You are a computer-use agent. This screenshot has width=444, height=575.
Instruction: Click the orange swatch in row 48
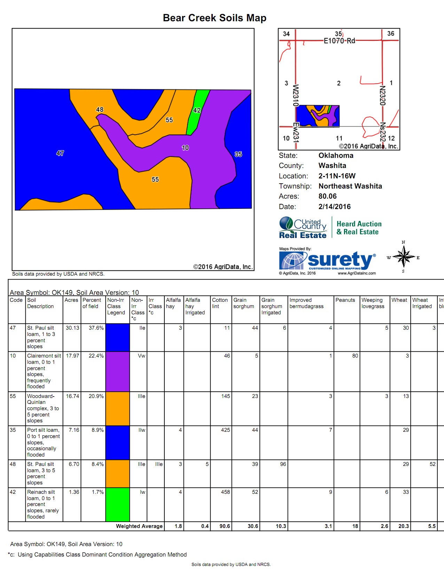[x=117, y=474]
